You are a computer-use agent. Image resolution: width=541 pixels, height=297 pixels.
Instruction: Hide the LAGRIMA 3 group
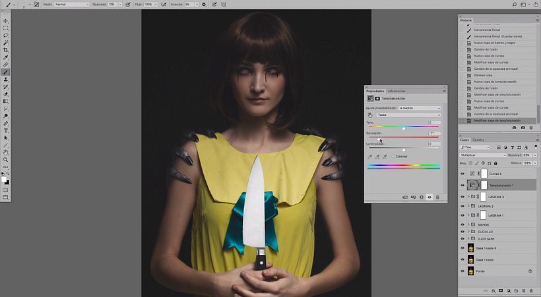[462, 197]
